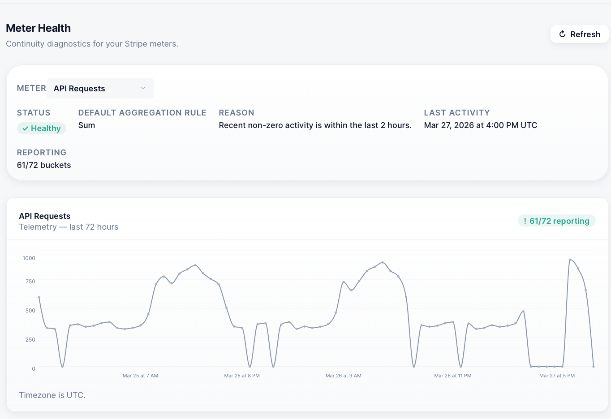The image size is (611, 419).
Task: Click 'Mar 27 at 5 PM' axis label
Action: [x=557, y=376]
